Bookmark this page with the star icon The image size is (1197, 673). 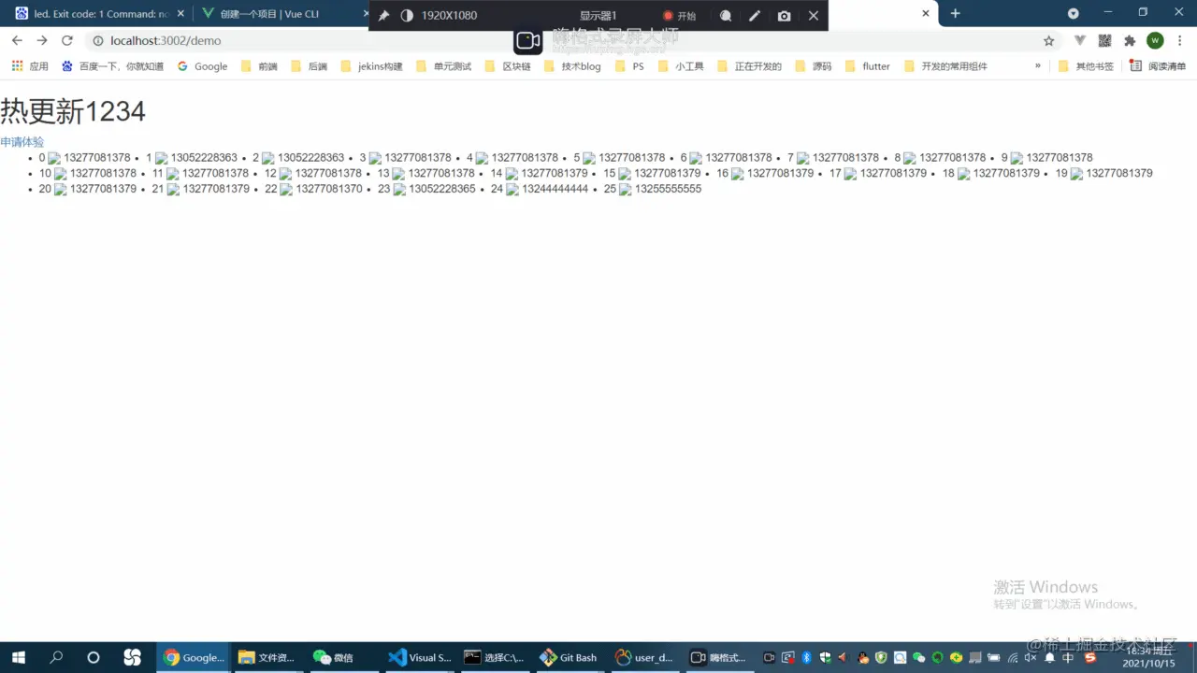[x=1049, y=40]
